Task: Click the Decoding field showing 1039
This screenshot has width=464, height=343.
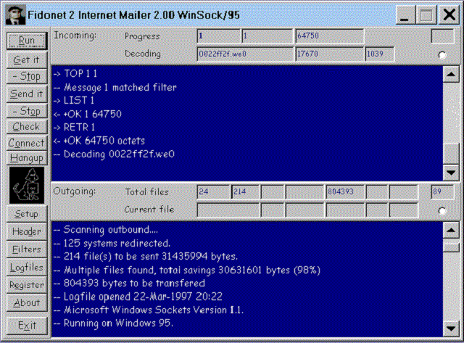Action: (380, 54)
